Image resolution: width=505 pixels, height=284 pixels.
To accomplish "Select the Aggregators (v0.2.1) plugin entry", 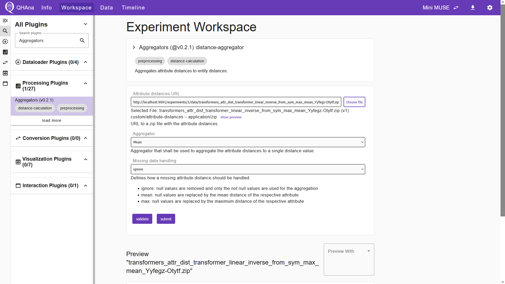I will [x=52, y=106].
